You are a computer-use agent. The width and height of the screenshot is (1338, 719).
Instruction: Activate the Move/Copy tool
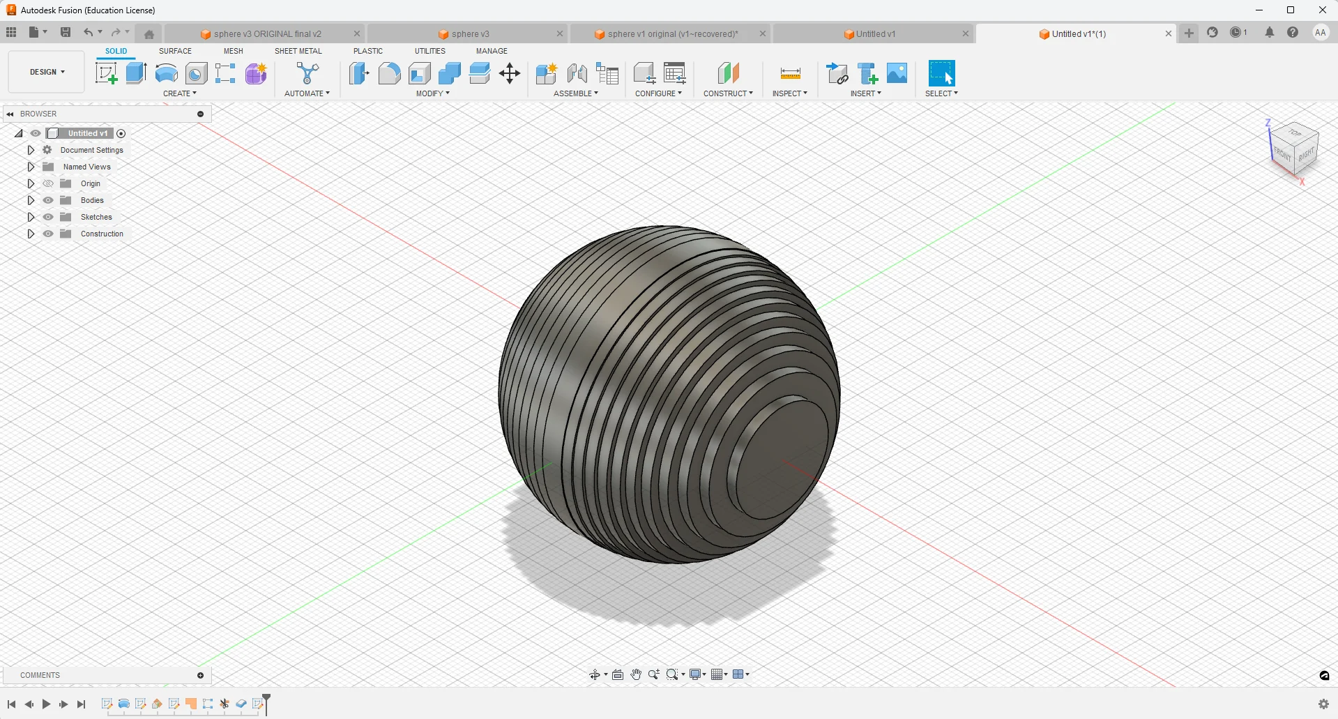[510, 73]
